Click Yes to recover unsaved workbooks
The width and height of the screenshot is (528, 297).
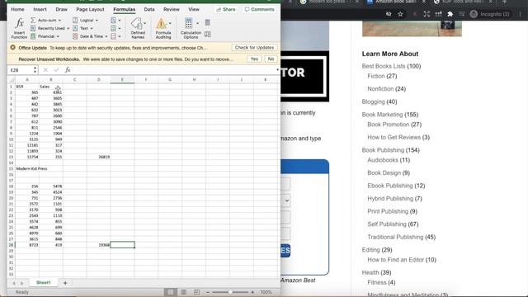[x=254, y=59]
